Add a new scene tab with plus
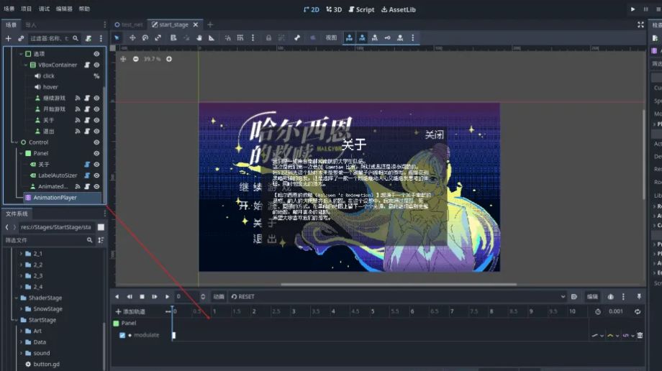The width and height of the screenshot is (662, 371). click(x=210, y=25)
